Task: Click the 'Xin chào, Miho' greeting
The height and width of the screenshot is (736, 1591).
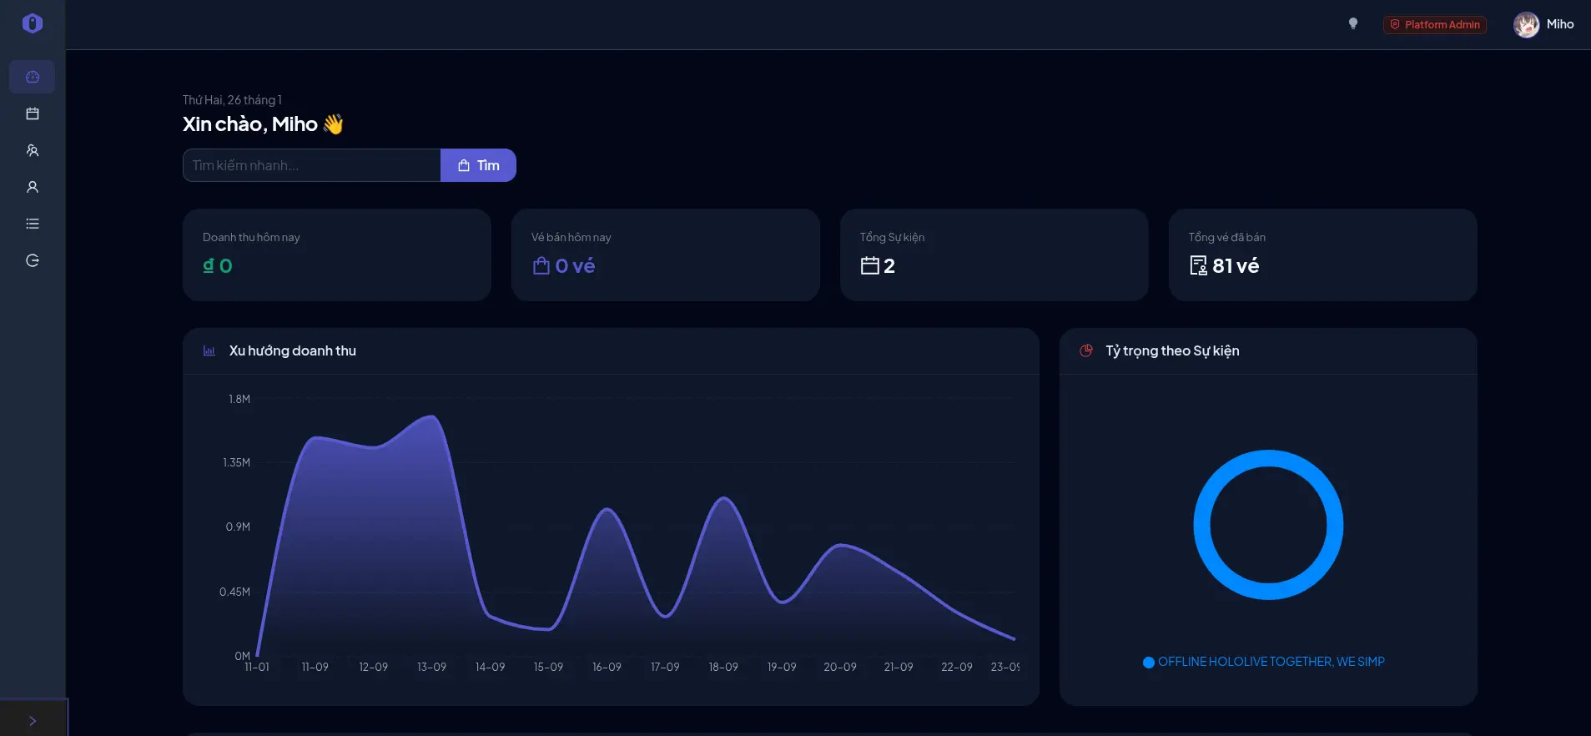Action: coord(250,124)
